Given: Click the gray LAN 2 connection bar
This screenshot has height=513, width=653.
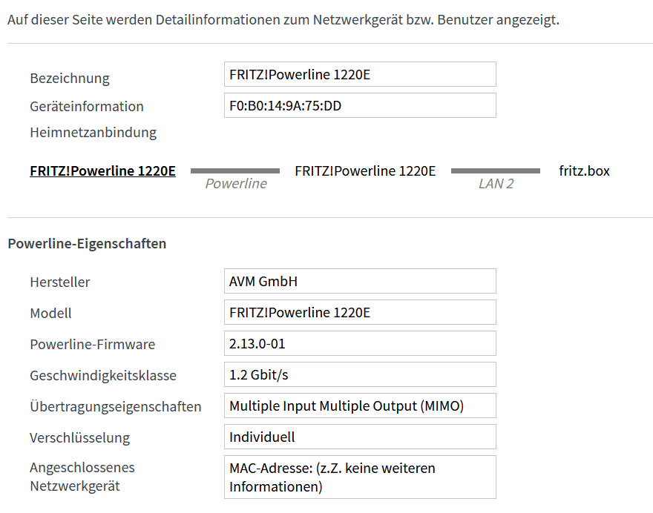Looking at the screenshot, I should [496, 171].
